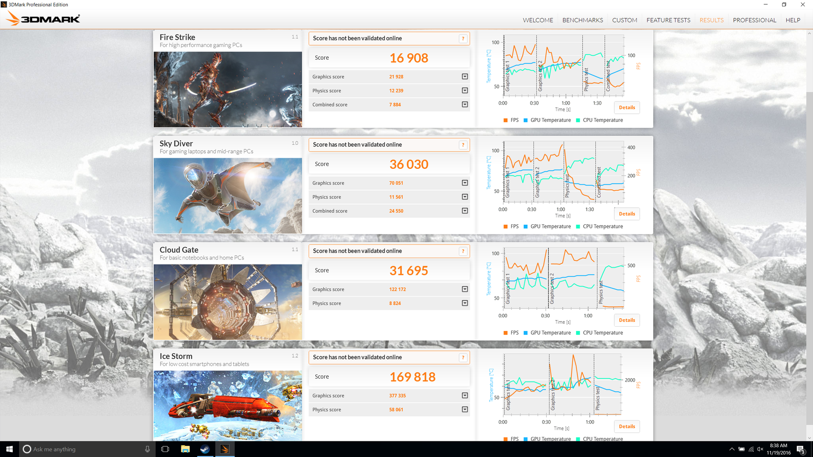Expand Cloud Gate Graphics score details
This screenshot has width=813, height=457.
tap(465, 289)
